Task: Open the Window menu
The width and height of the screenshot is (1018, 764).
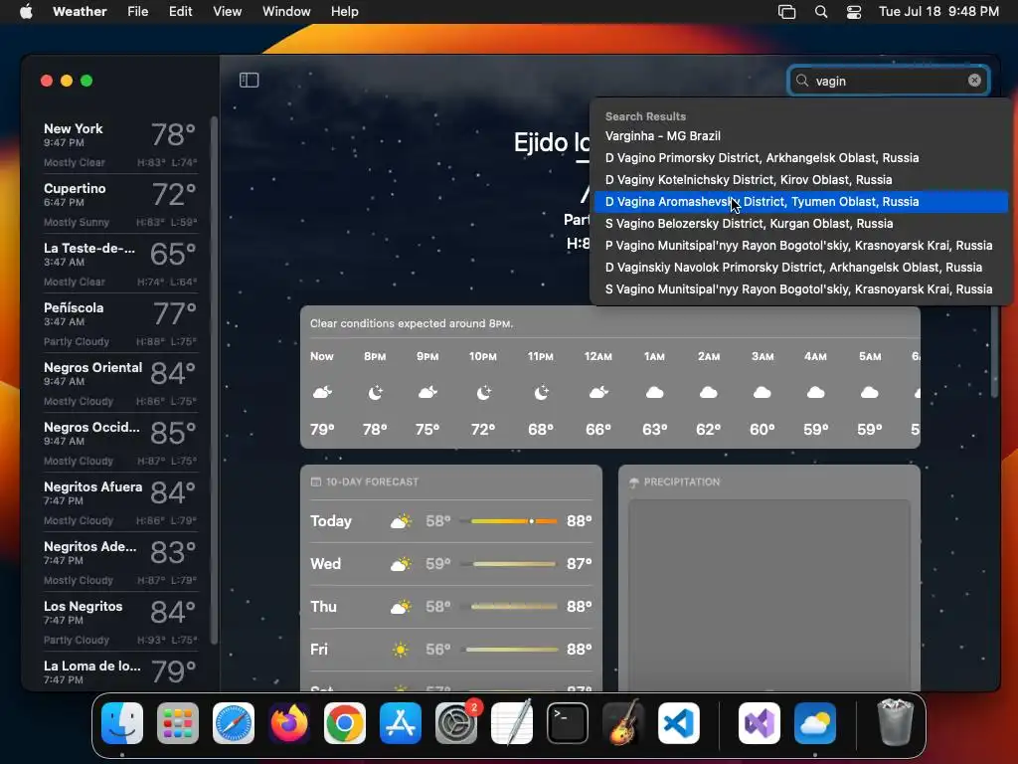Action: tap(286, 11)
